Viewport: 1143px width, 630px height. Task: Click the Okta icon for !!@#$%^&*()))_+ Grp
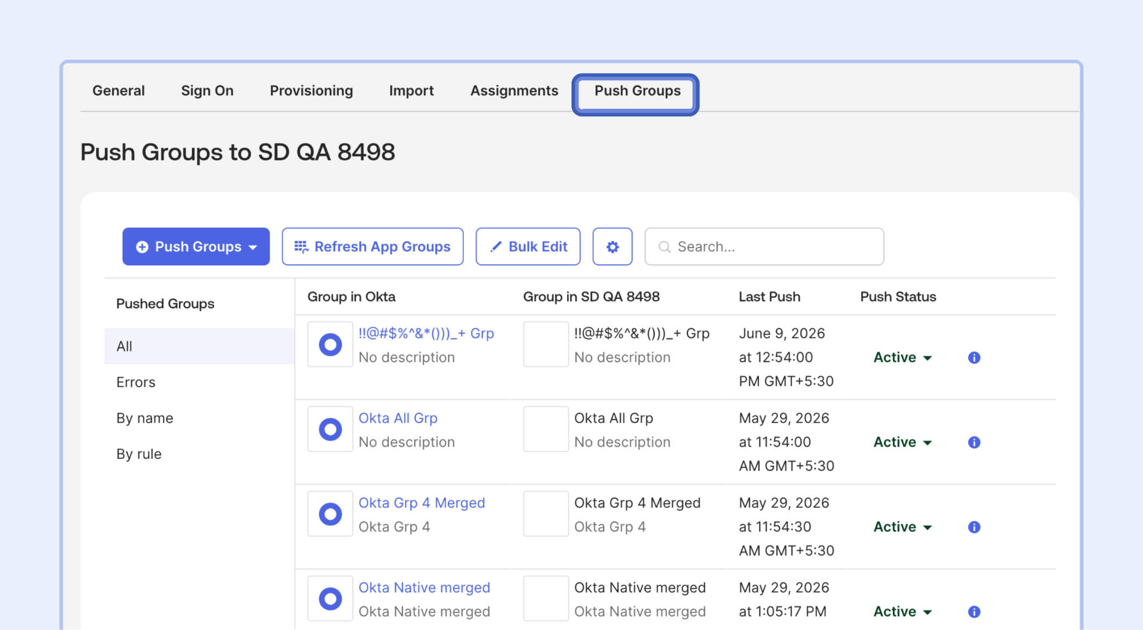pyautogui.click(x=330, y=345)
